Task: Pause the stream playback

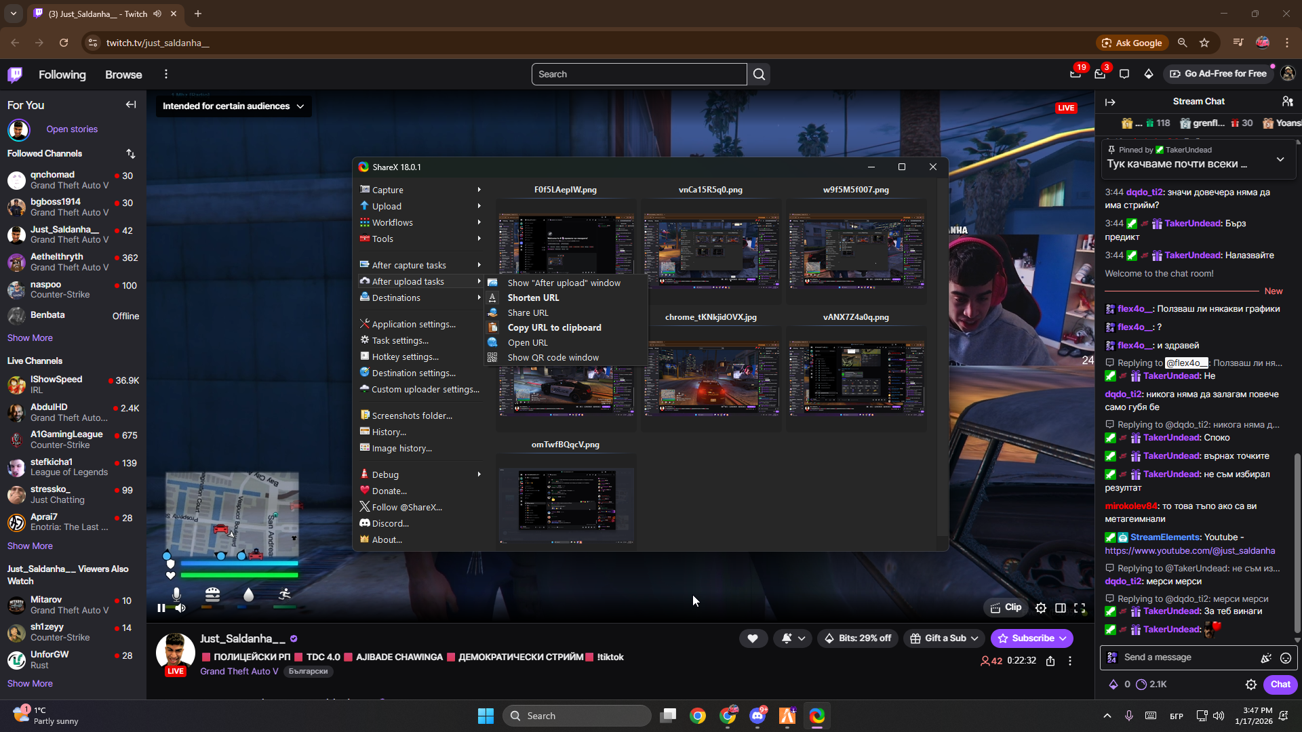Action: pyautogui.click(x=161, y=608)
